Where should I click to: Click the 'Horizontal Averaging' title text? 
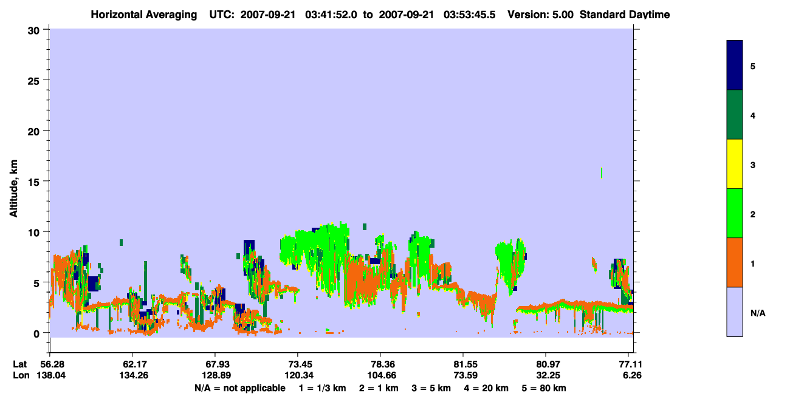pos(145,15)
